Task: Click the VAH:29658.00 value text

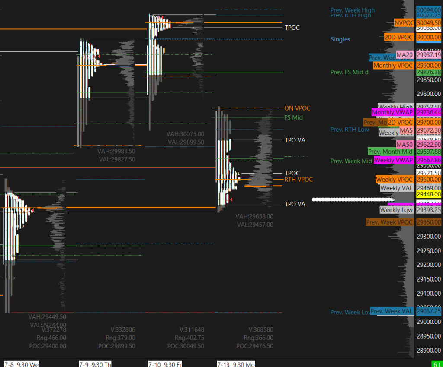Action: [x=254, y=216]
